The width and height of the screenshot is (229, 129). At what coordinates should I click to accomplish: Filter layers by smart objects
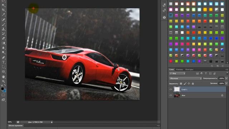click(x=215, y=73)
